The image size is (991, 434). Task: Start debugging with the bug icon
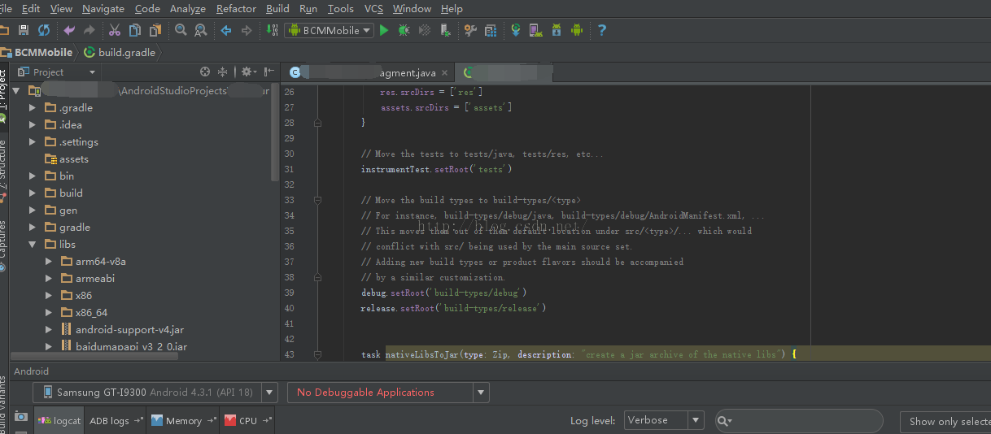pyautogui.click(x=404, y=30)
